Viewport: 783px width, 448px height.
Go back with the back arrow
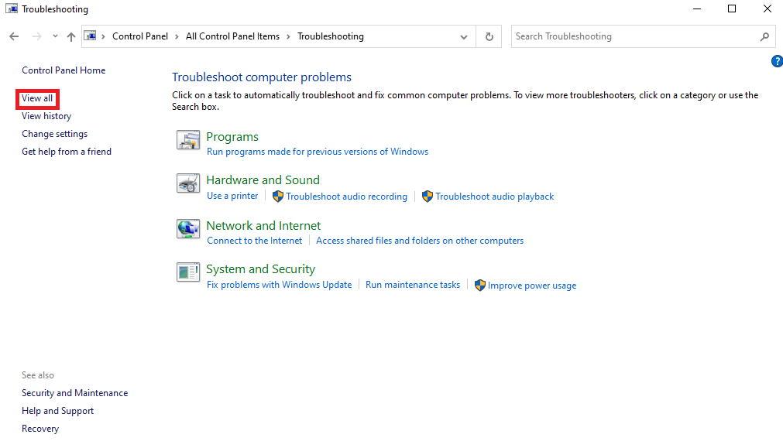[x=14, y=36]
